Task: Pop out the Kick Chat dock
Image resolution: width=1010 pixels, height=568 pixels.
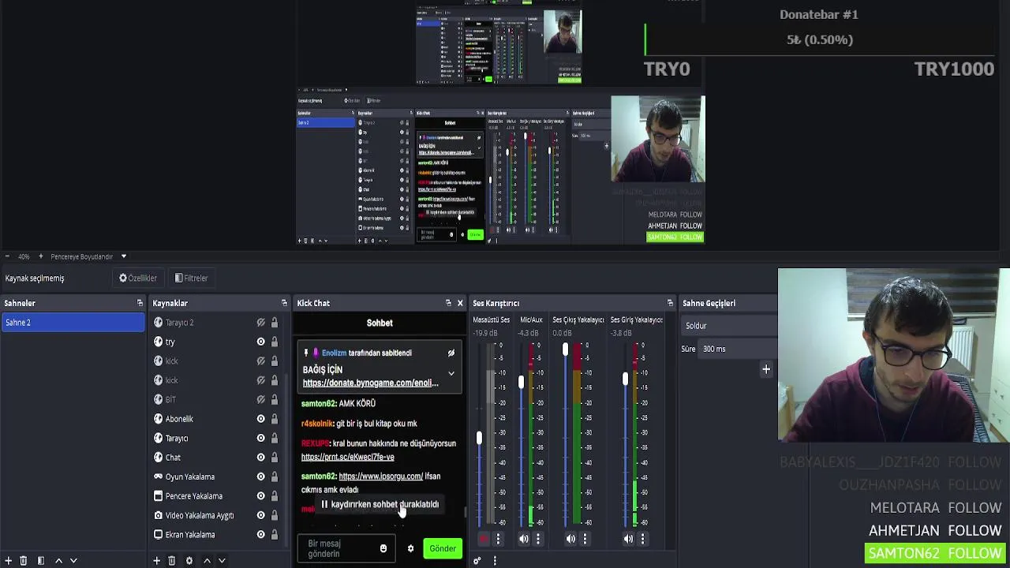Action: coord(448,303)
